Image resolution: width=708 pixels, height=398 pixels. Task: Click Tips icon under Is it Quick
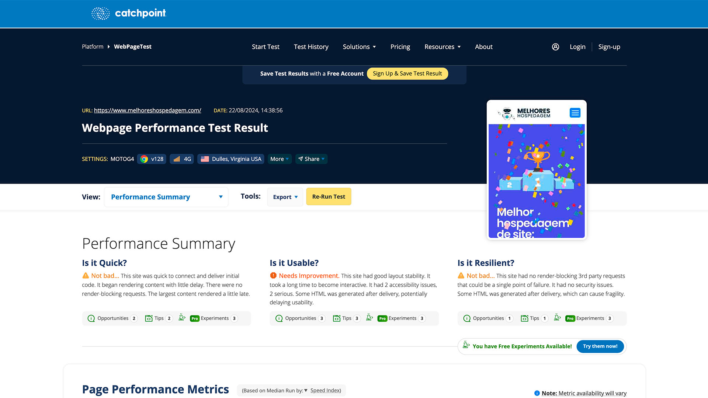tap(149, 318)
